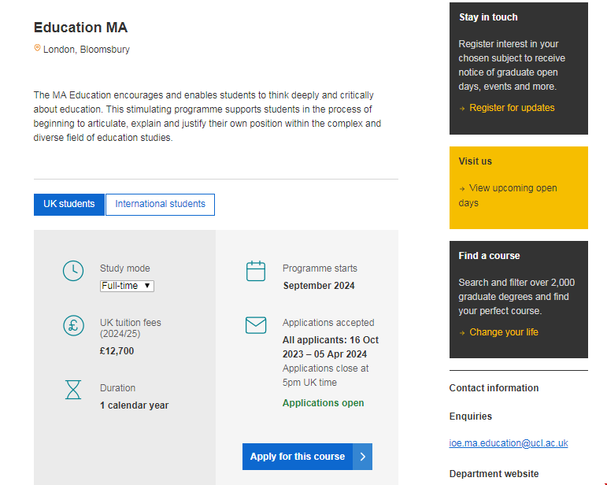Screen dimensions: 607x485
Task: Click the chevron arrow on the Apply button
Action: click(362, 457)
